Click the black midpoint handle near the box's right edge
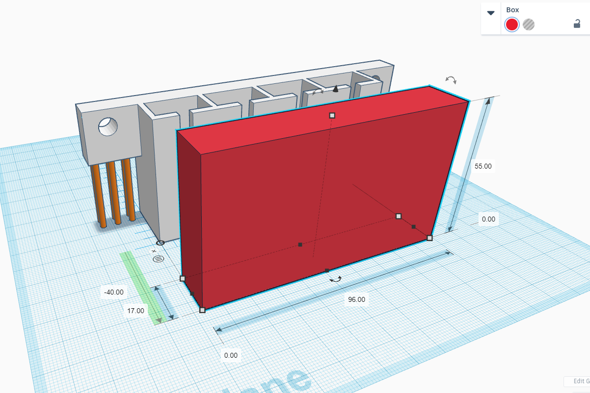The image size is (590, 393). point(413,226)
